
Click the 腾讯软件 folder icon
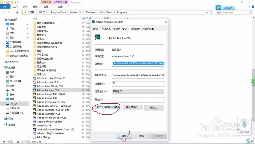point(35,62)
